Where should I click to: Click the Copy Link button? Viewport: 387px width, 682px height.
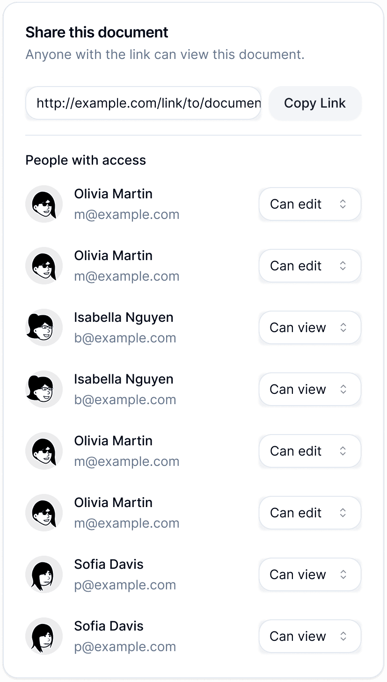coord(315,103)
